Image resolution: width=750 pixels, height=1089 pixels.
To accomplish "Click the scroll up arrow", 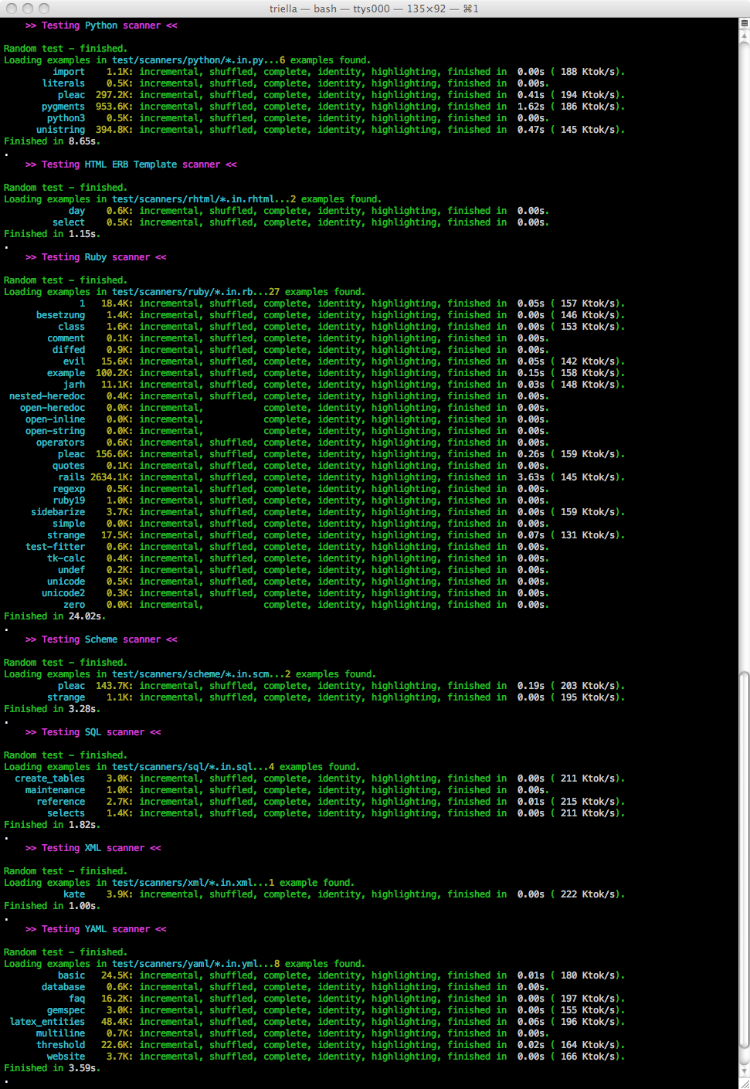I will [744, 36].
